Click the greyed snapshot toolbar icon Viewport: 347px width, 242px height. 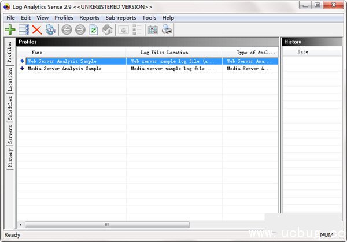[x=124, y=29]
